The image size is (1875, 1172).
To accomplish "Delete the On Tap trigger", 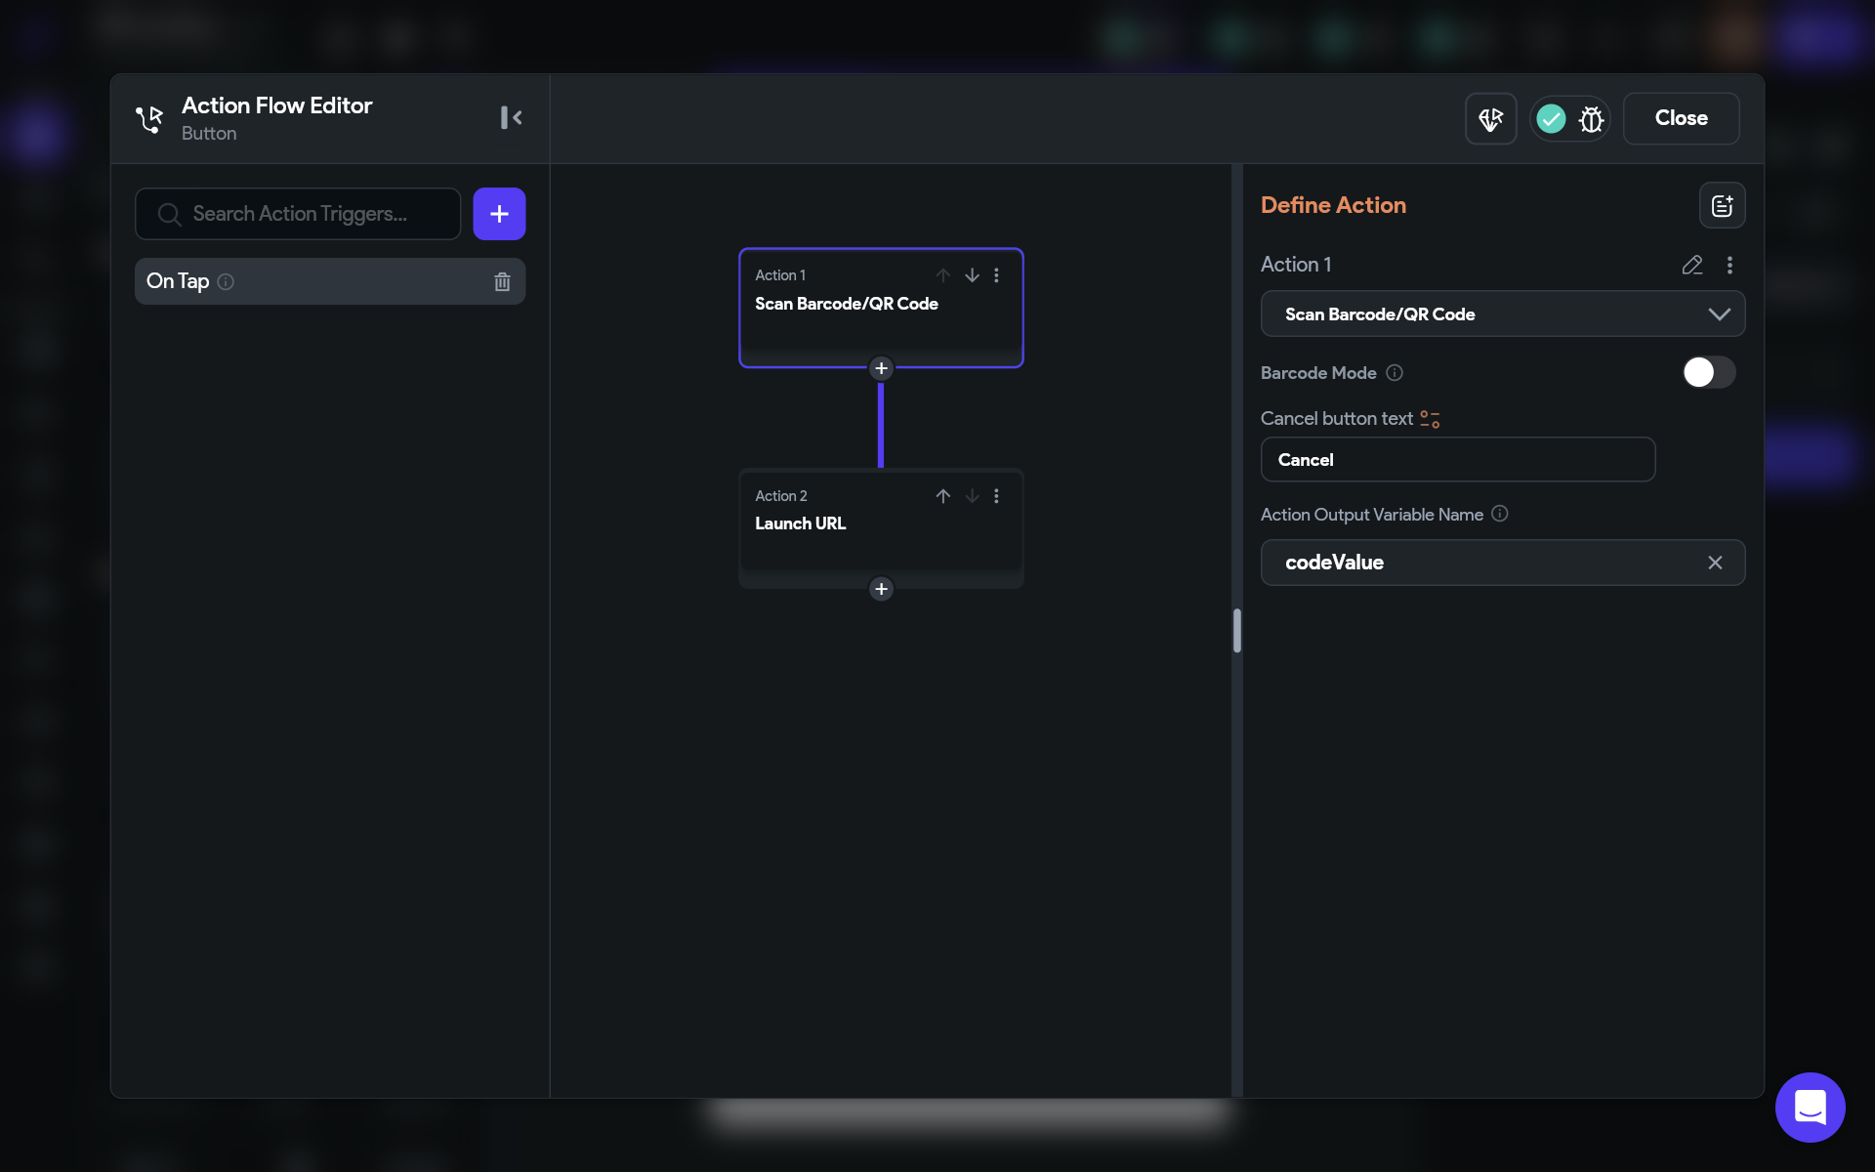I will point(502,281).
